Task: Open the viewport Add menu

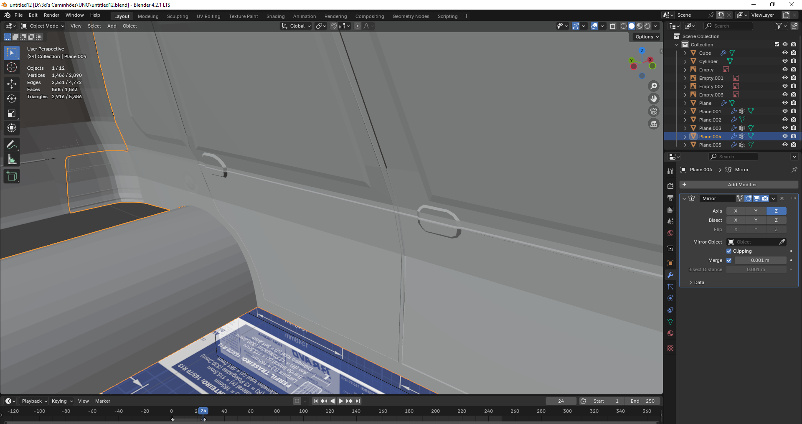Action: (112, 26)
